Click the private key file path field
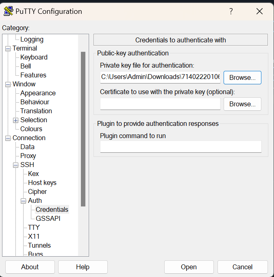The image size is (274, 277). (160, 77)
